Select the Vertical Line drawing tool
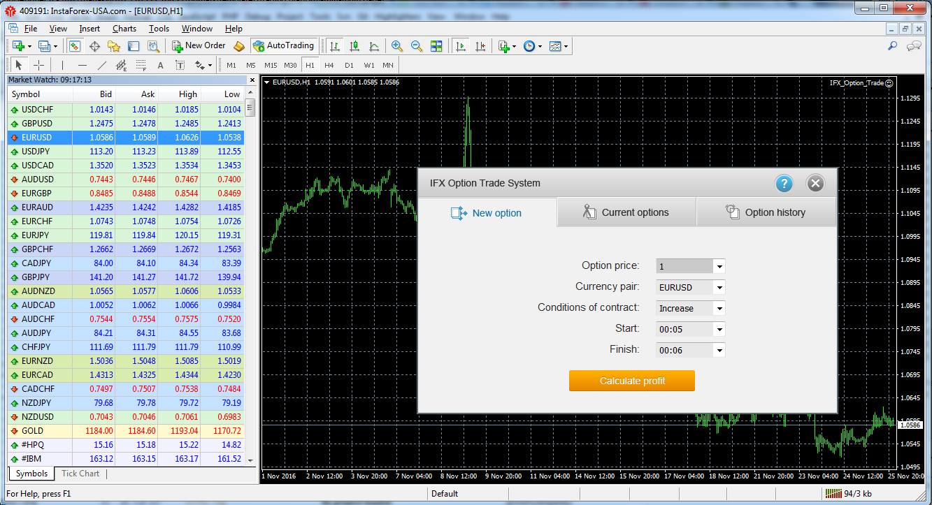Viewport: 932px width, 505px height. 62,65
